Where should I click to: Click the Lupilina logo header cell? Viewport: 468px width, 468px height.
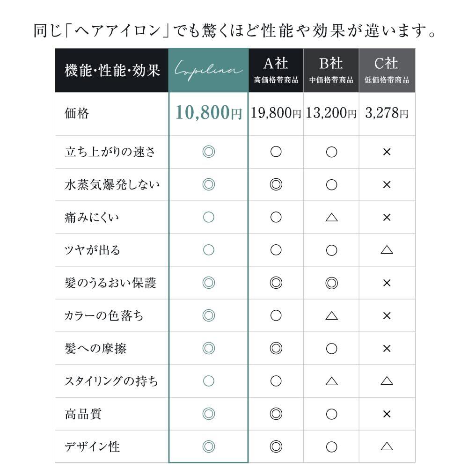click(208, 70)
